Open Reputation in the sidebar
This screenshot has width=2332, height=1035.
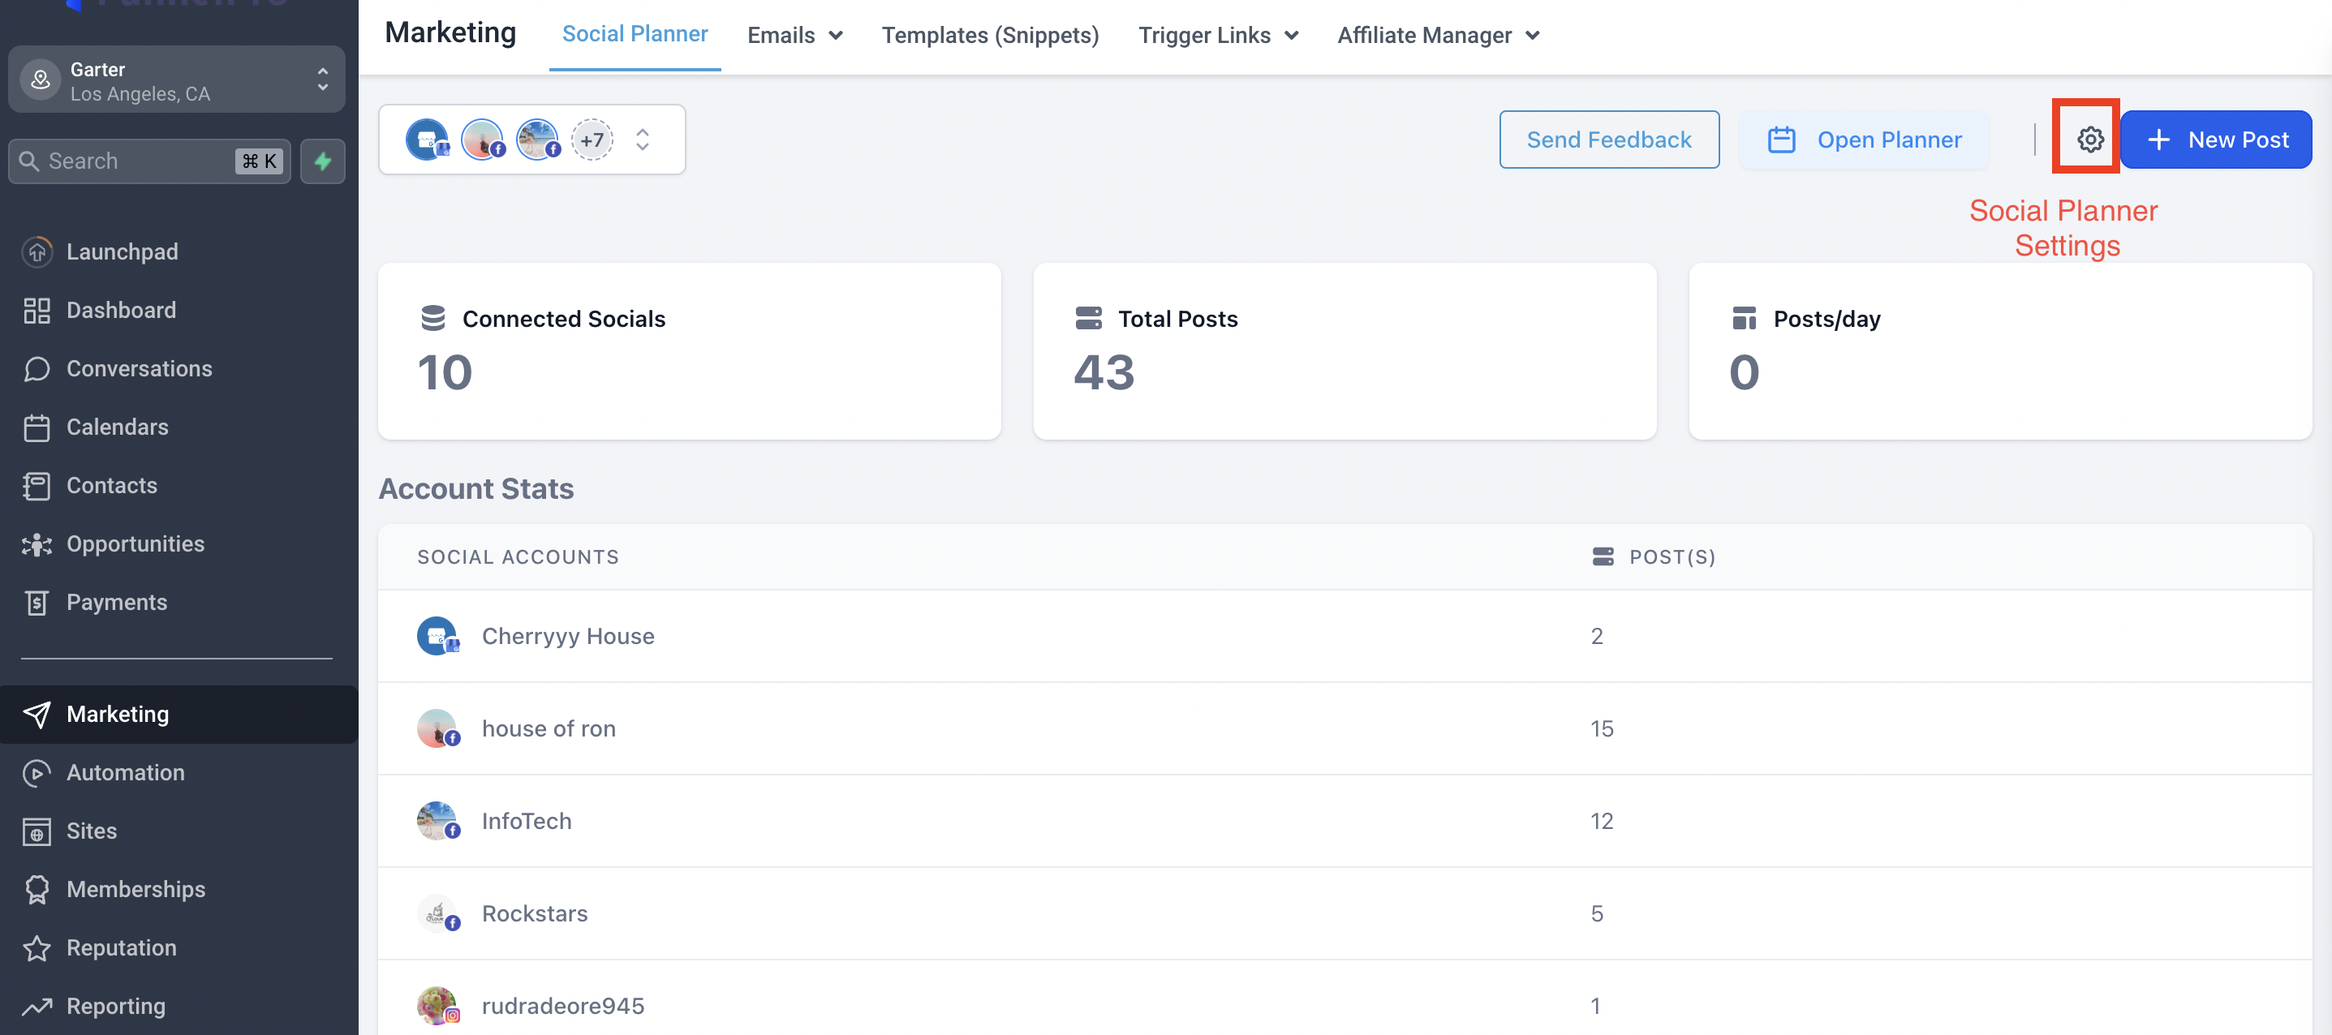coord(120,947)
